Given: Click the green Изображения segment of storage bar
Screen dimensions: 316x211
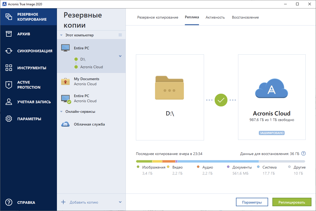Looking at the screenshot, I should 144,161.
